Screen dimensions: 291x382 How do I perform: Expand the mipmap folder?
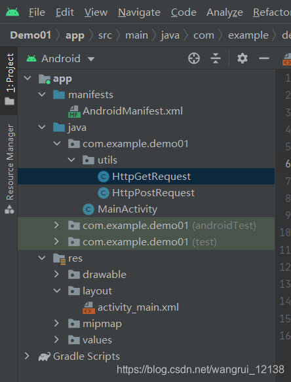(x=56, y=323)
